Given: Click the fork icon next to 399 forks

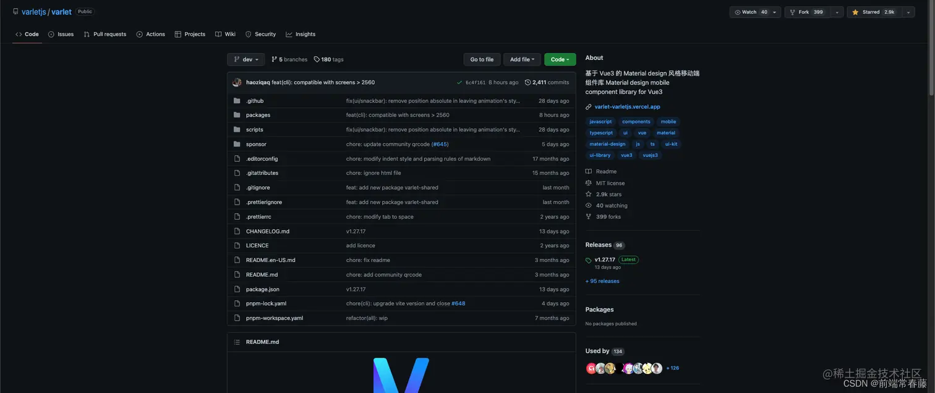Looking at the screenshot, I should point(589,217).
